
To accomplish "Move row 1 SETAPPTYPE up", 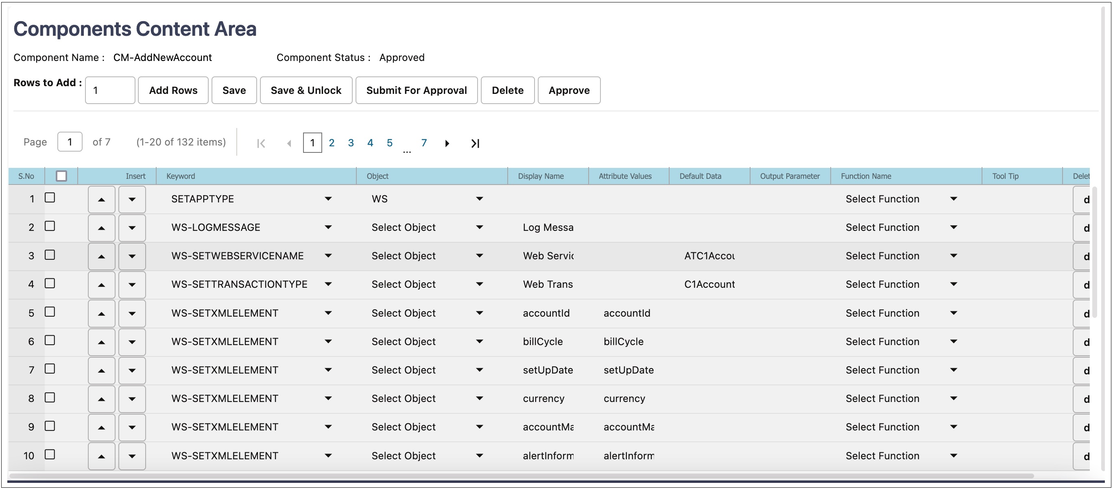I will [102, 200].
